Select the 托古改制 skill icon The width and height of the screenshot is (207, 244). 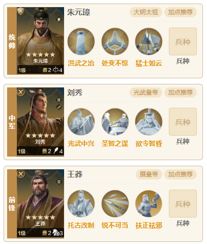pyautogui.click(x=81, y=203)
